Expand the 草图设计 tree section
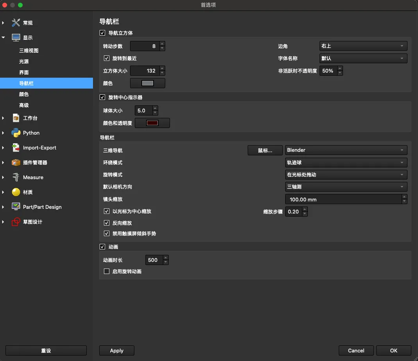Viewport: 418px width, 361px height. [x=3, y=222]
